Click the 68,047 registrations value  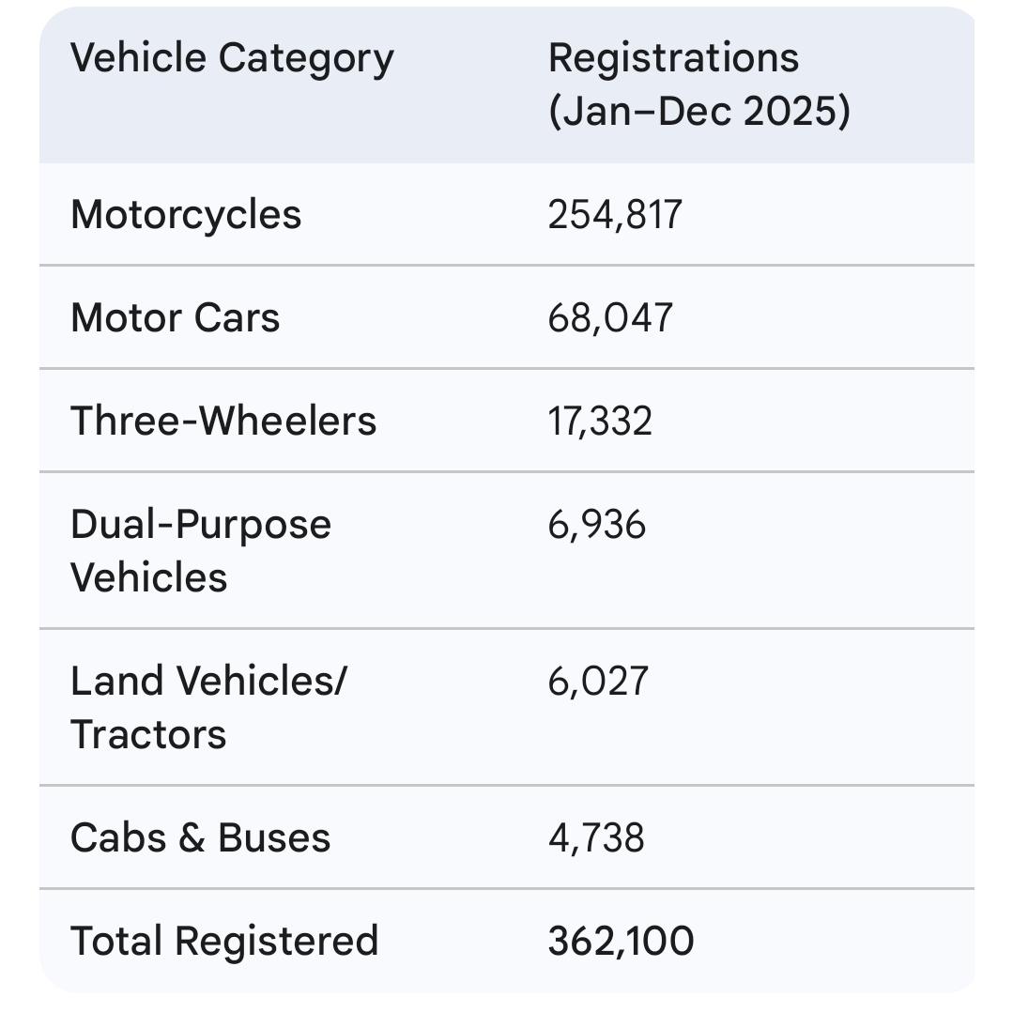pos(610,317)
